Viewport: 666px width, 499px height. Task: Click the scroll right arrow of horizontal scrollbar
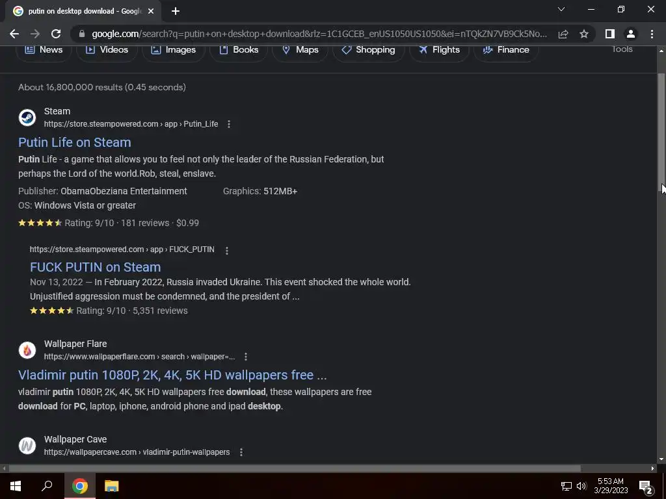click(653, 468)
